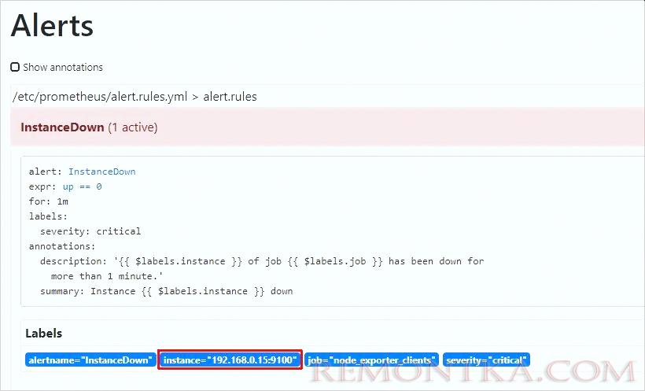Click the severity="critical" label badge
This screenshot has width=645, height=391.
pyautogui.click(x=486, y=360)
